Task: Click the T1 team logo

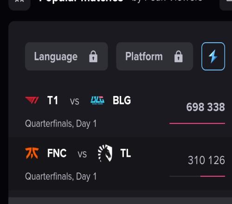Action: click(32, 100)
